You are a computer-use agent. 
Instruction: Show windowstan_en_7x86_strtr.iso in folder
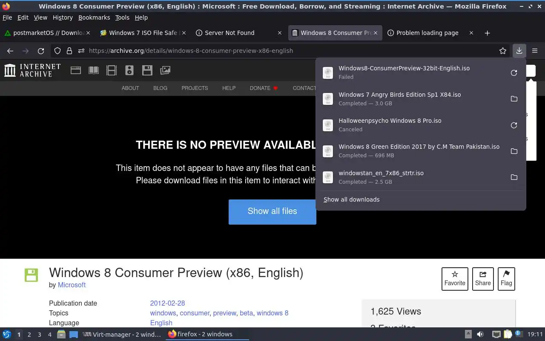pos(514,177)
